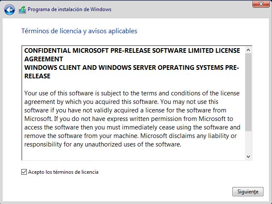272x204 pixels.
Task: Click the "Programa de instalación de Windows" title
Action: 69,9
